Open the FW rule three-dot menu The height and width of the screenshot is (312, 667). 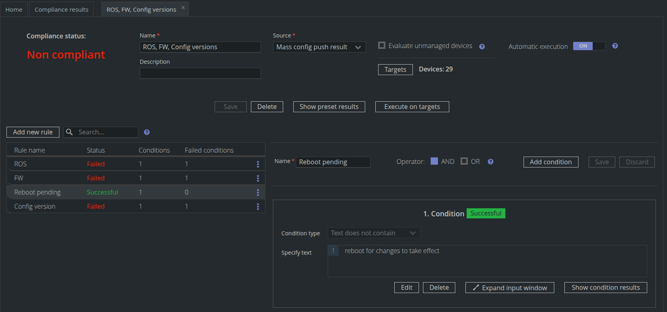point(258,178)
